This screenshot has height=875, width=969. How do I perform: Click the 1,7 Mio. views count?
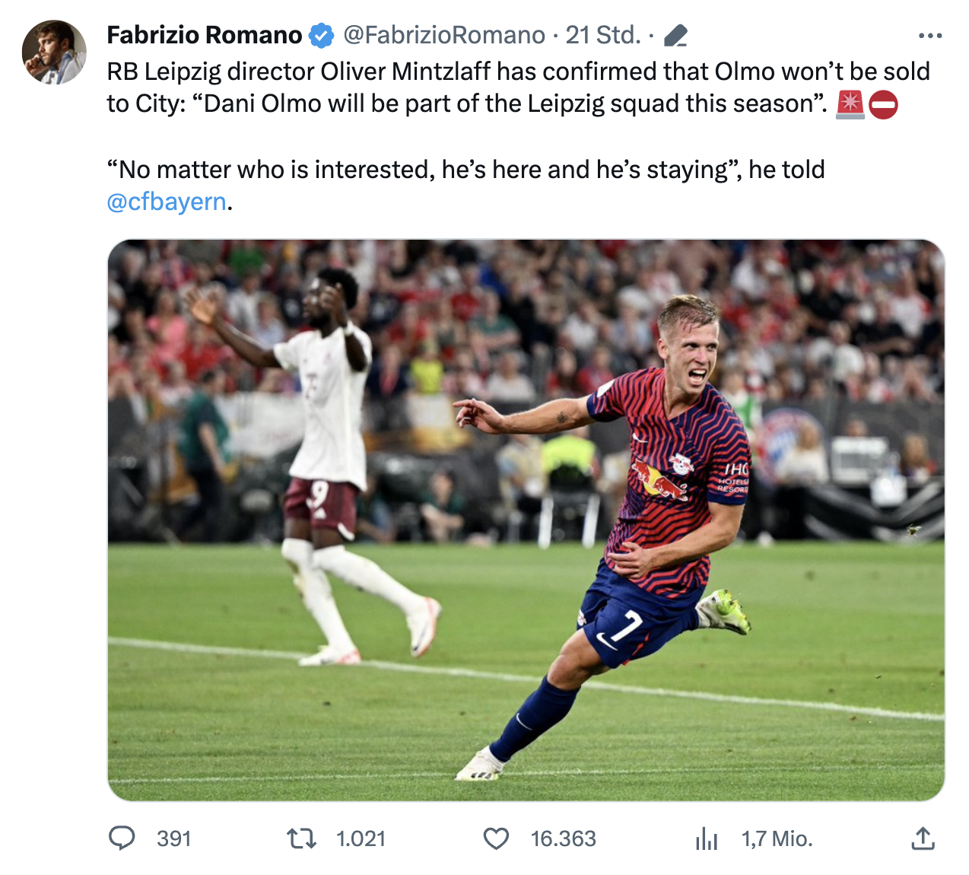pyautogui.click(x=777, y=838)
